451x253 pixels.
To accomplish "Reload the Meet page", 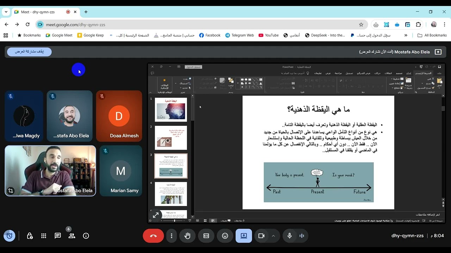I will point(27,25).
